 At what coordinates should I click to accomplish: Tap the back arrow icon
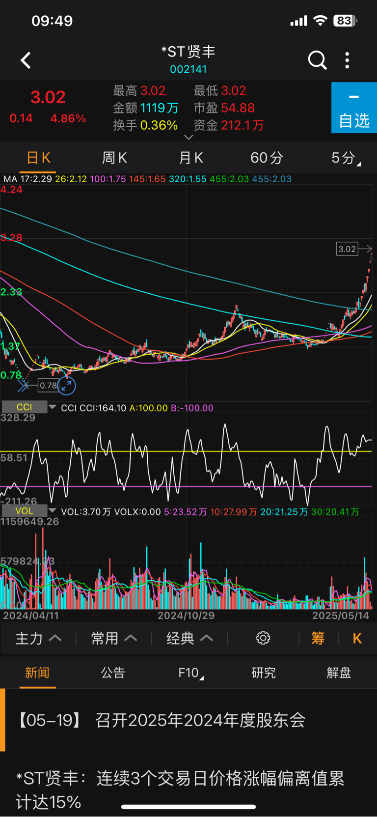point(26,60)
